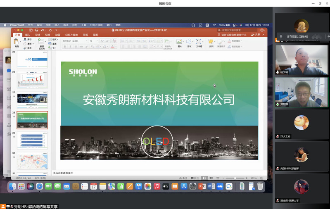This screenshot has width=330, height=209.
Task: Open Music app in the Dock
Action: click(x=157, y=187)
